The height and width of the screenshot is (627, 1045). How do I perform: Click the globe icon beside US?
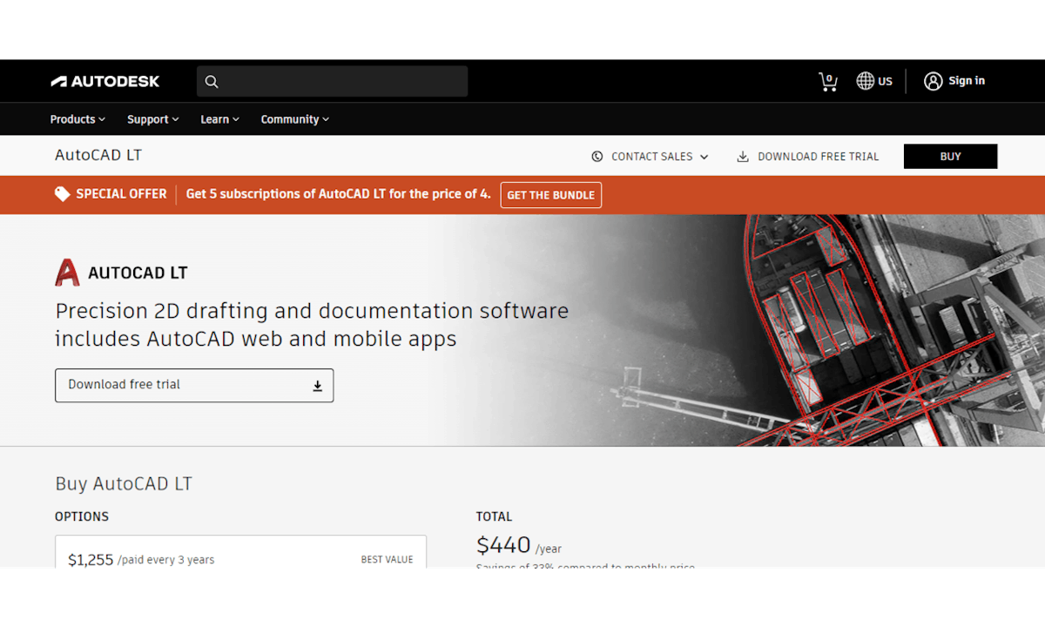point(865,81)
